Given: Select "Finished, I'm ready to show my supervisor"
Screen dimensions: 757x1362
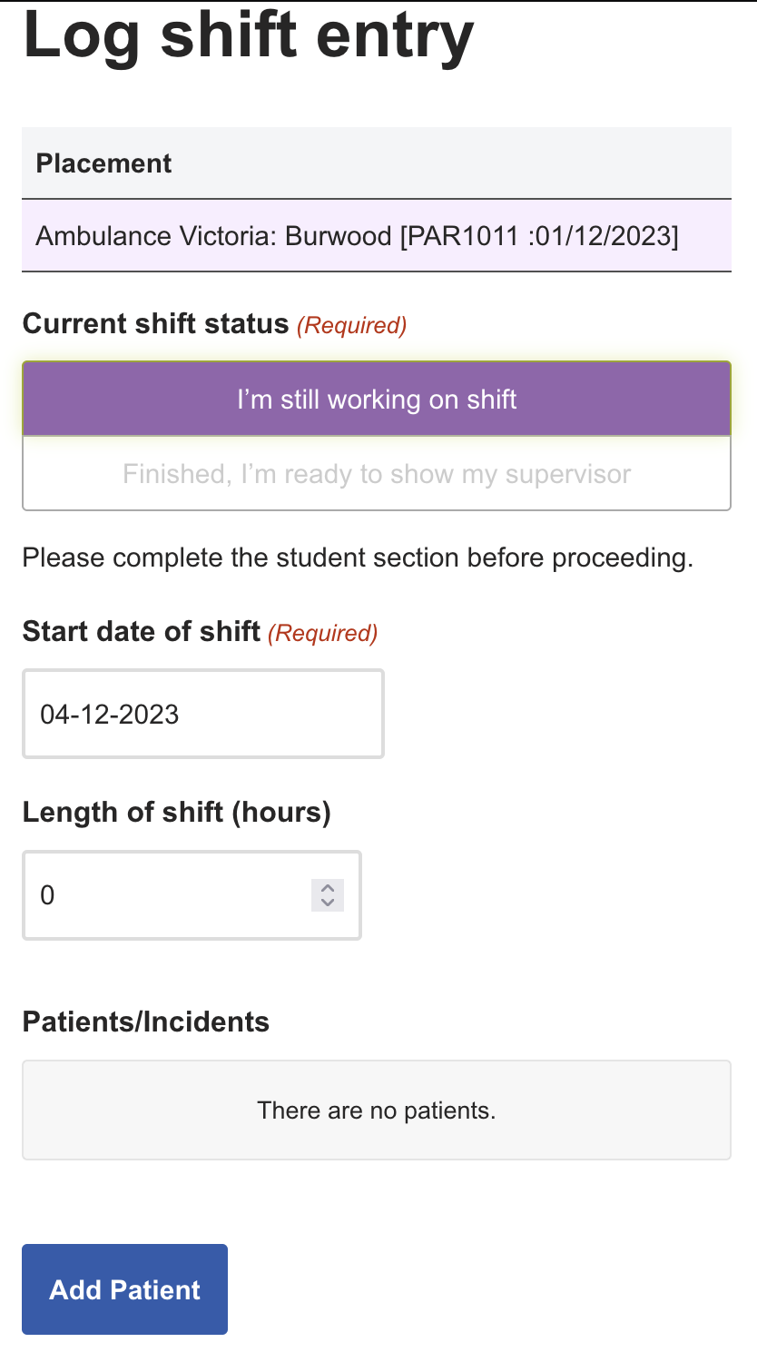Looking at the screenshot, I should (x=376, y=474).
